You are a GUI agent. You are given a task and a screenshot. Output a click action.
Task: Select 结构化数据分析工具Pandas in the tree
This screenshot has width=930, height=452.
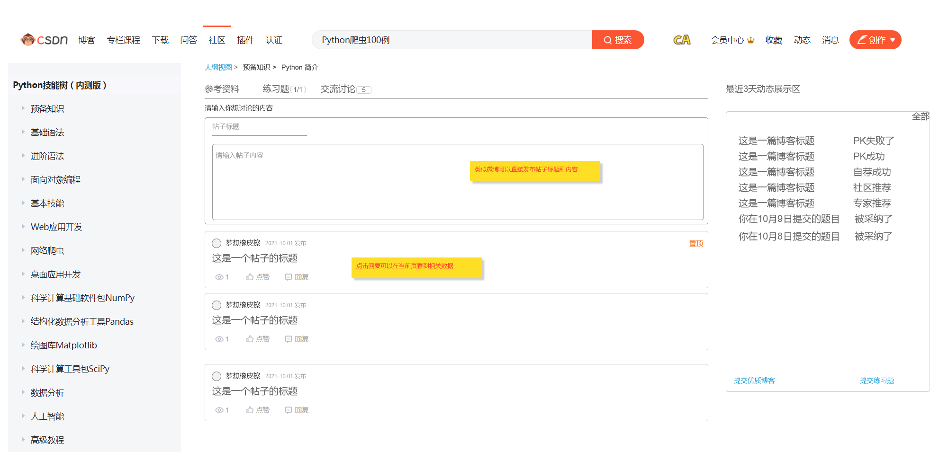[x=82, y=322]
